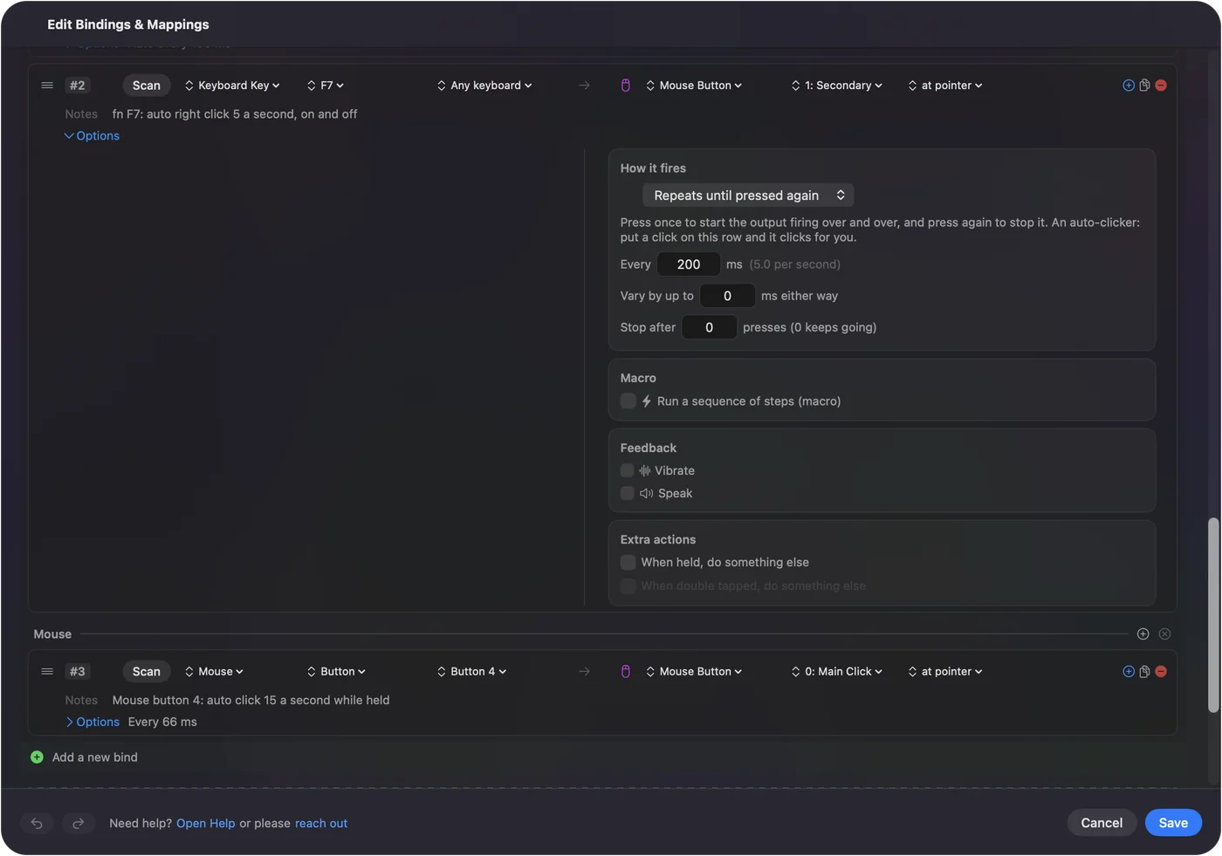Image resolution: width=1222 pixels, height=856 pixels.
Task: Open the 1: Secondary button dropdown
Action: [837, 86]
